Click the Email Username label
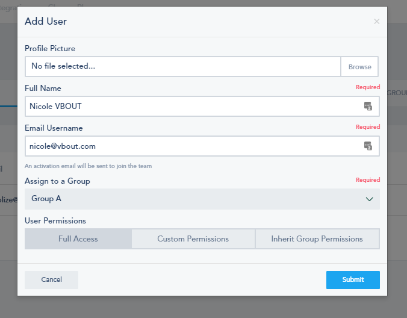This screenshot has width=407, height=318. click(54, 128)
